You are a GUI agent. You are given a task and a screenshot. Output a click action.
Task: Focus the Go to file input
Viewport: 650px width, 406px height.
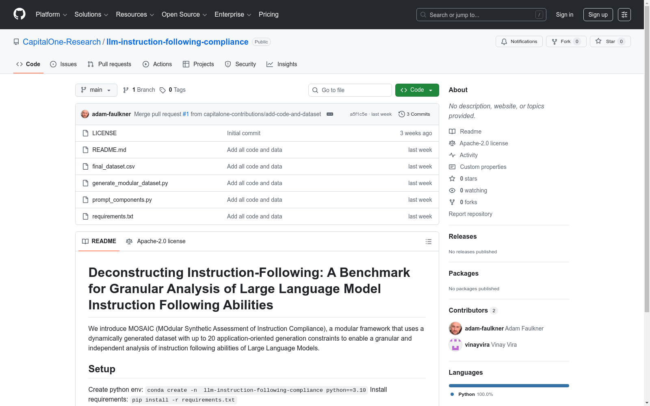(x=350, y=90)
